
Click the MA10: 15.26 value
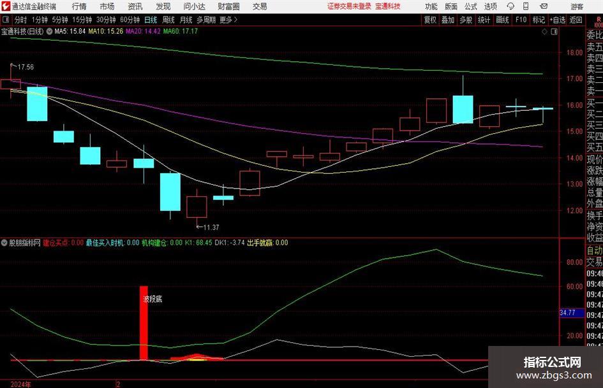(x=106, y=31)
